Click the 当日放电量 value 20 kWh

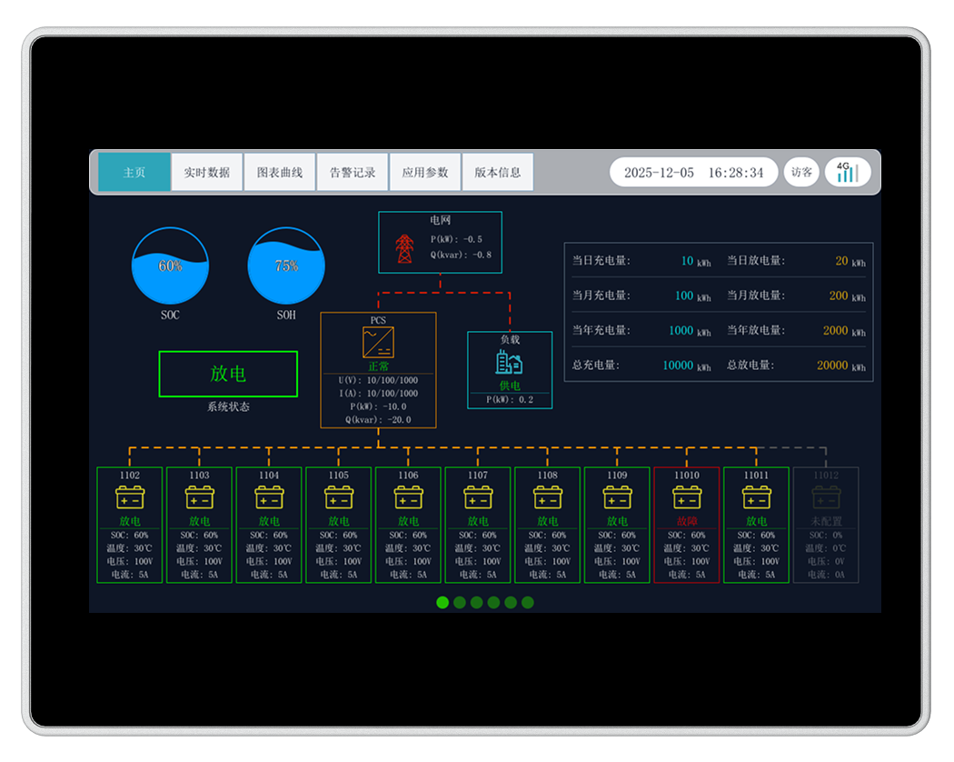click(x=850, y=261)
